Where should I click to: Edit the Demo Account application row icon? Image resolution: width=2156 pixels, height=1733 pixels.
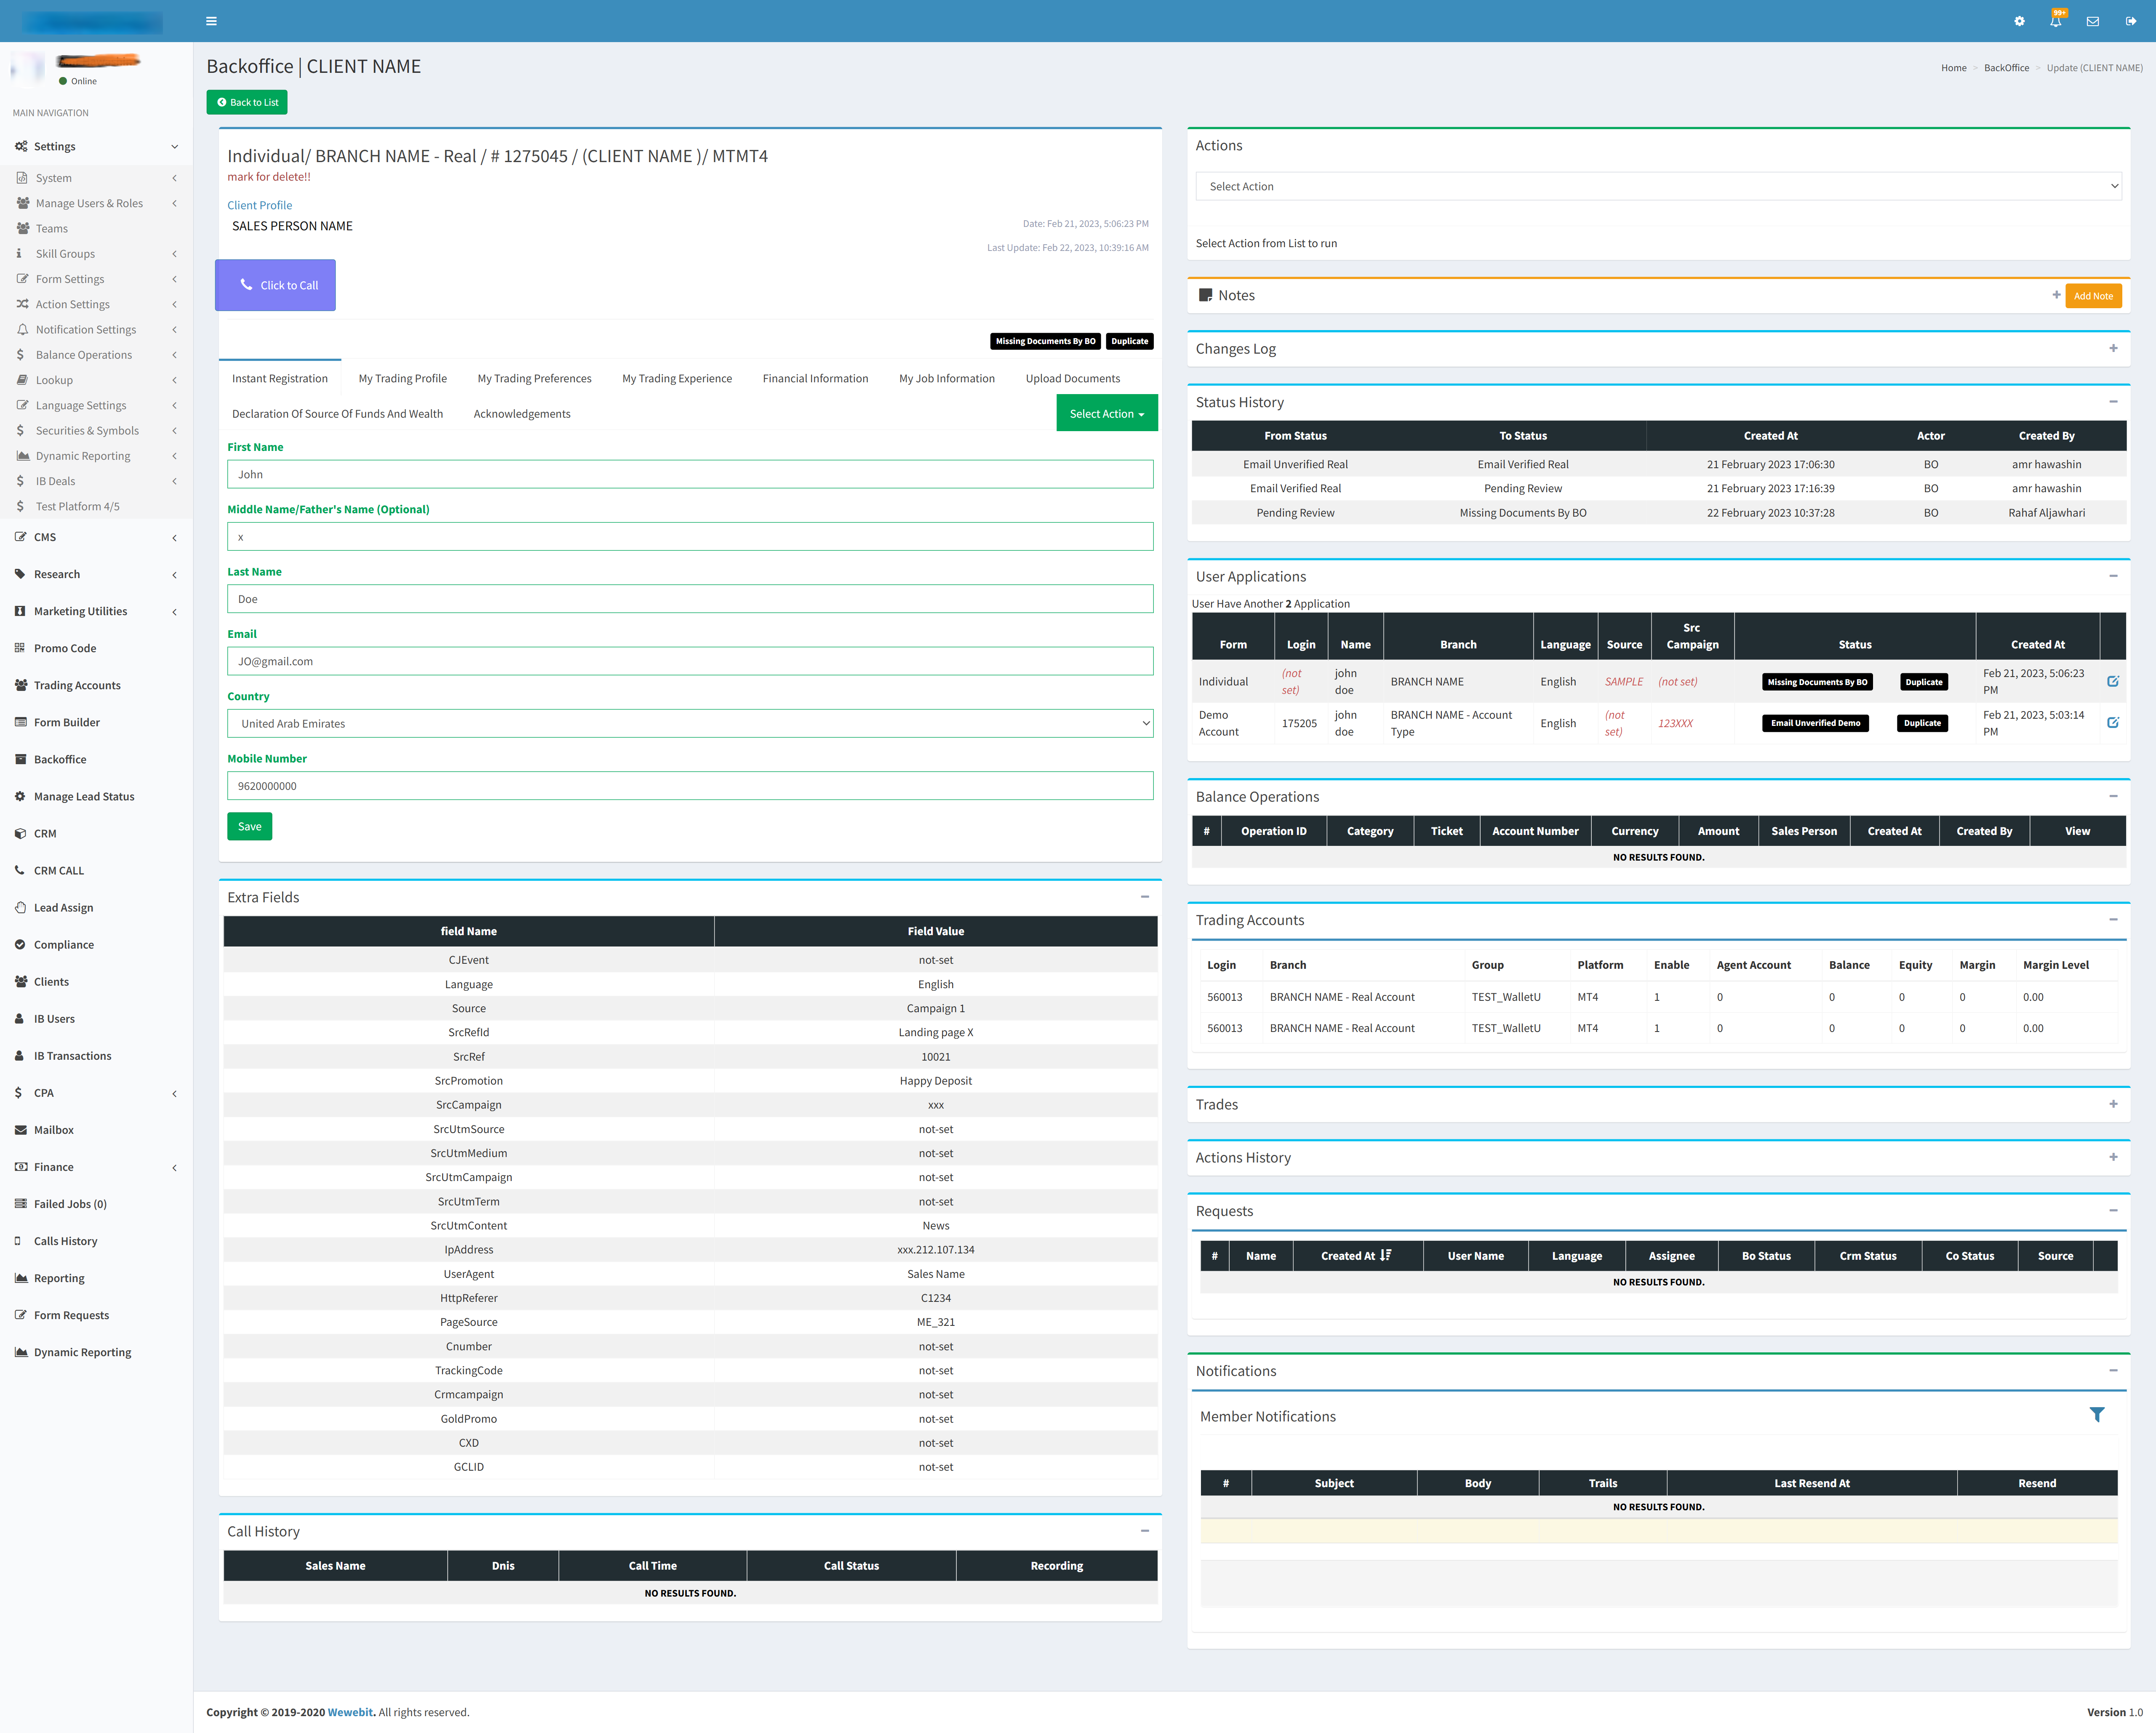(2113, 722)
